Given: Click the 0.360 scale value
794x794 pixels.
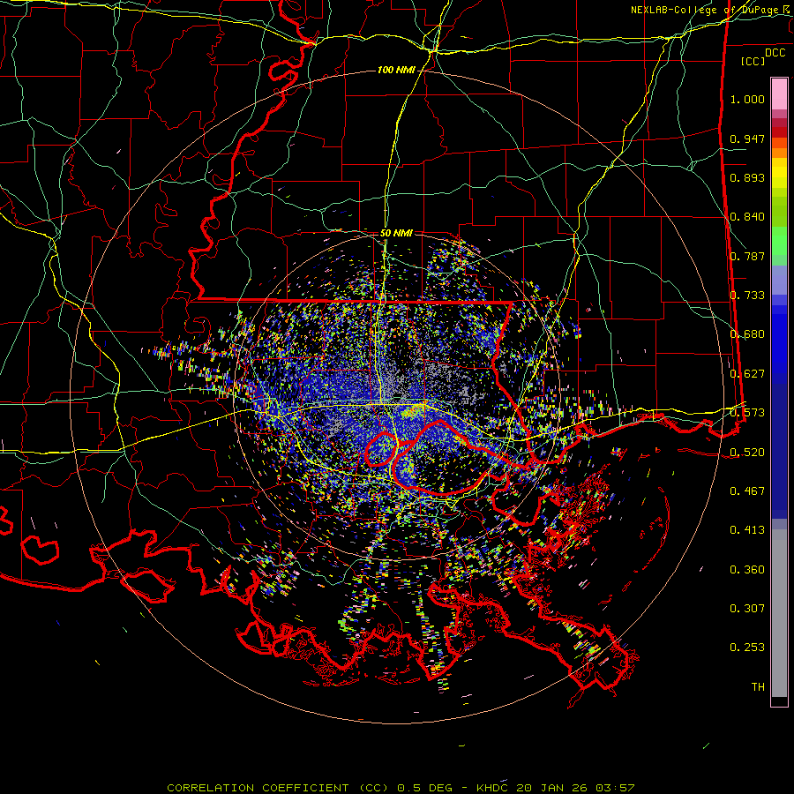Looking at the screenshot, I should click(747, 570).
